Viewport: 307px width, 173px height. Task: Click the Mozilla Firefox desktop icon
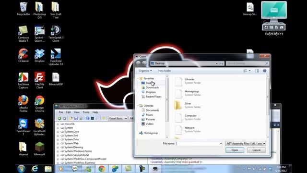[x=24, y=104]
